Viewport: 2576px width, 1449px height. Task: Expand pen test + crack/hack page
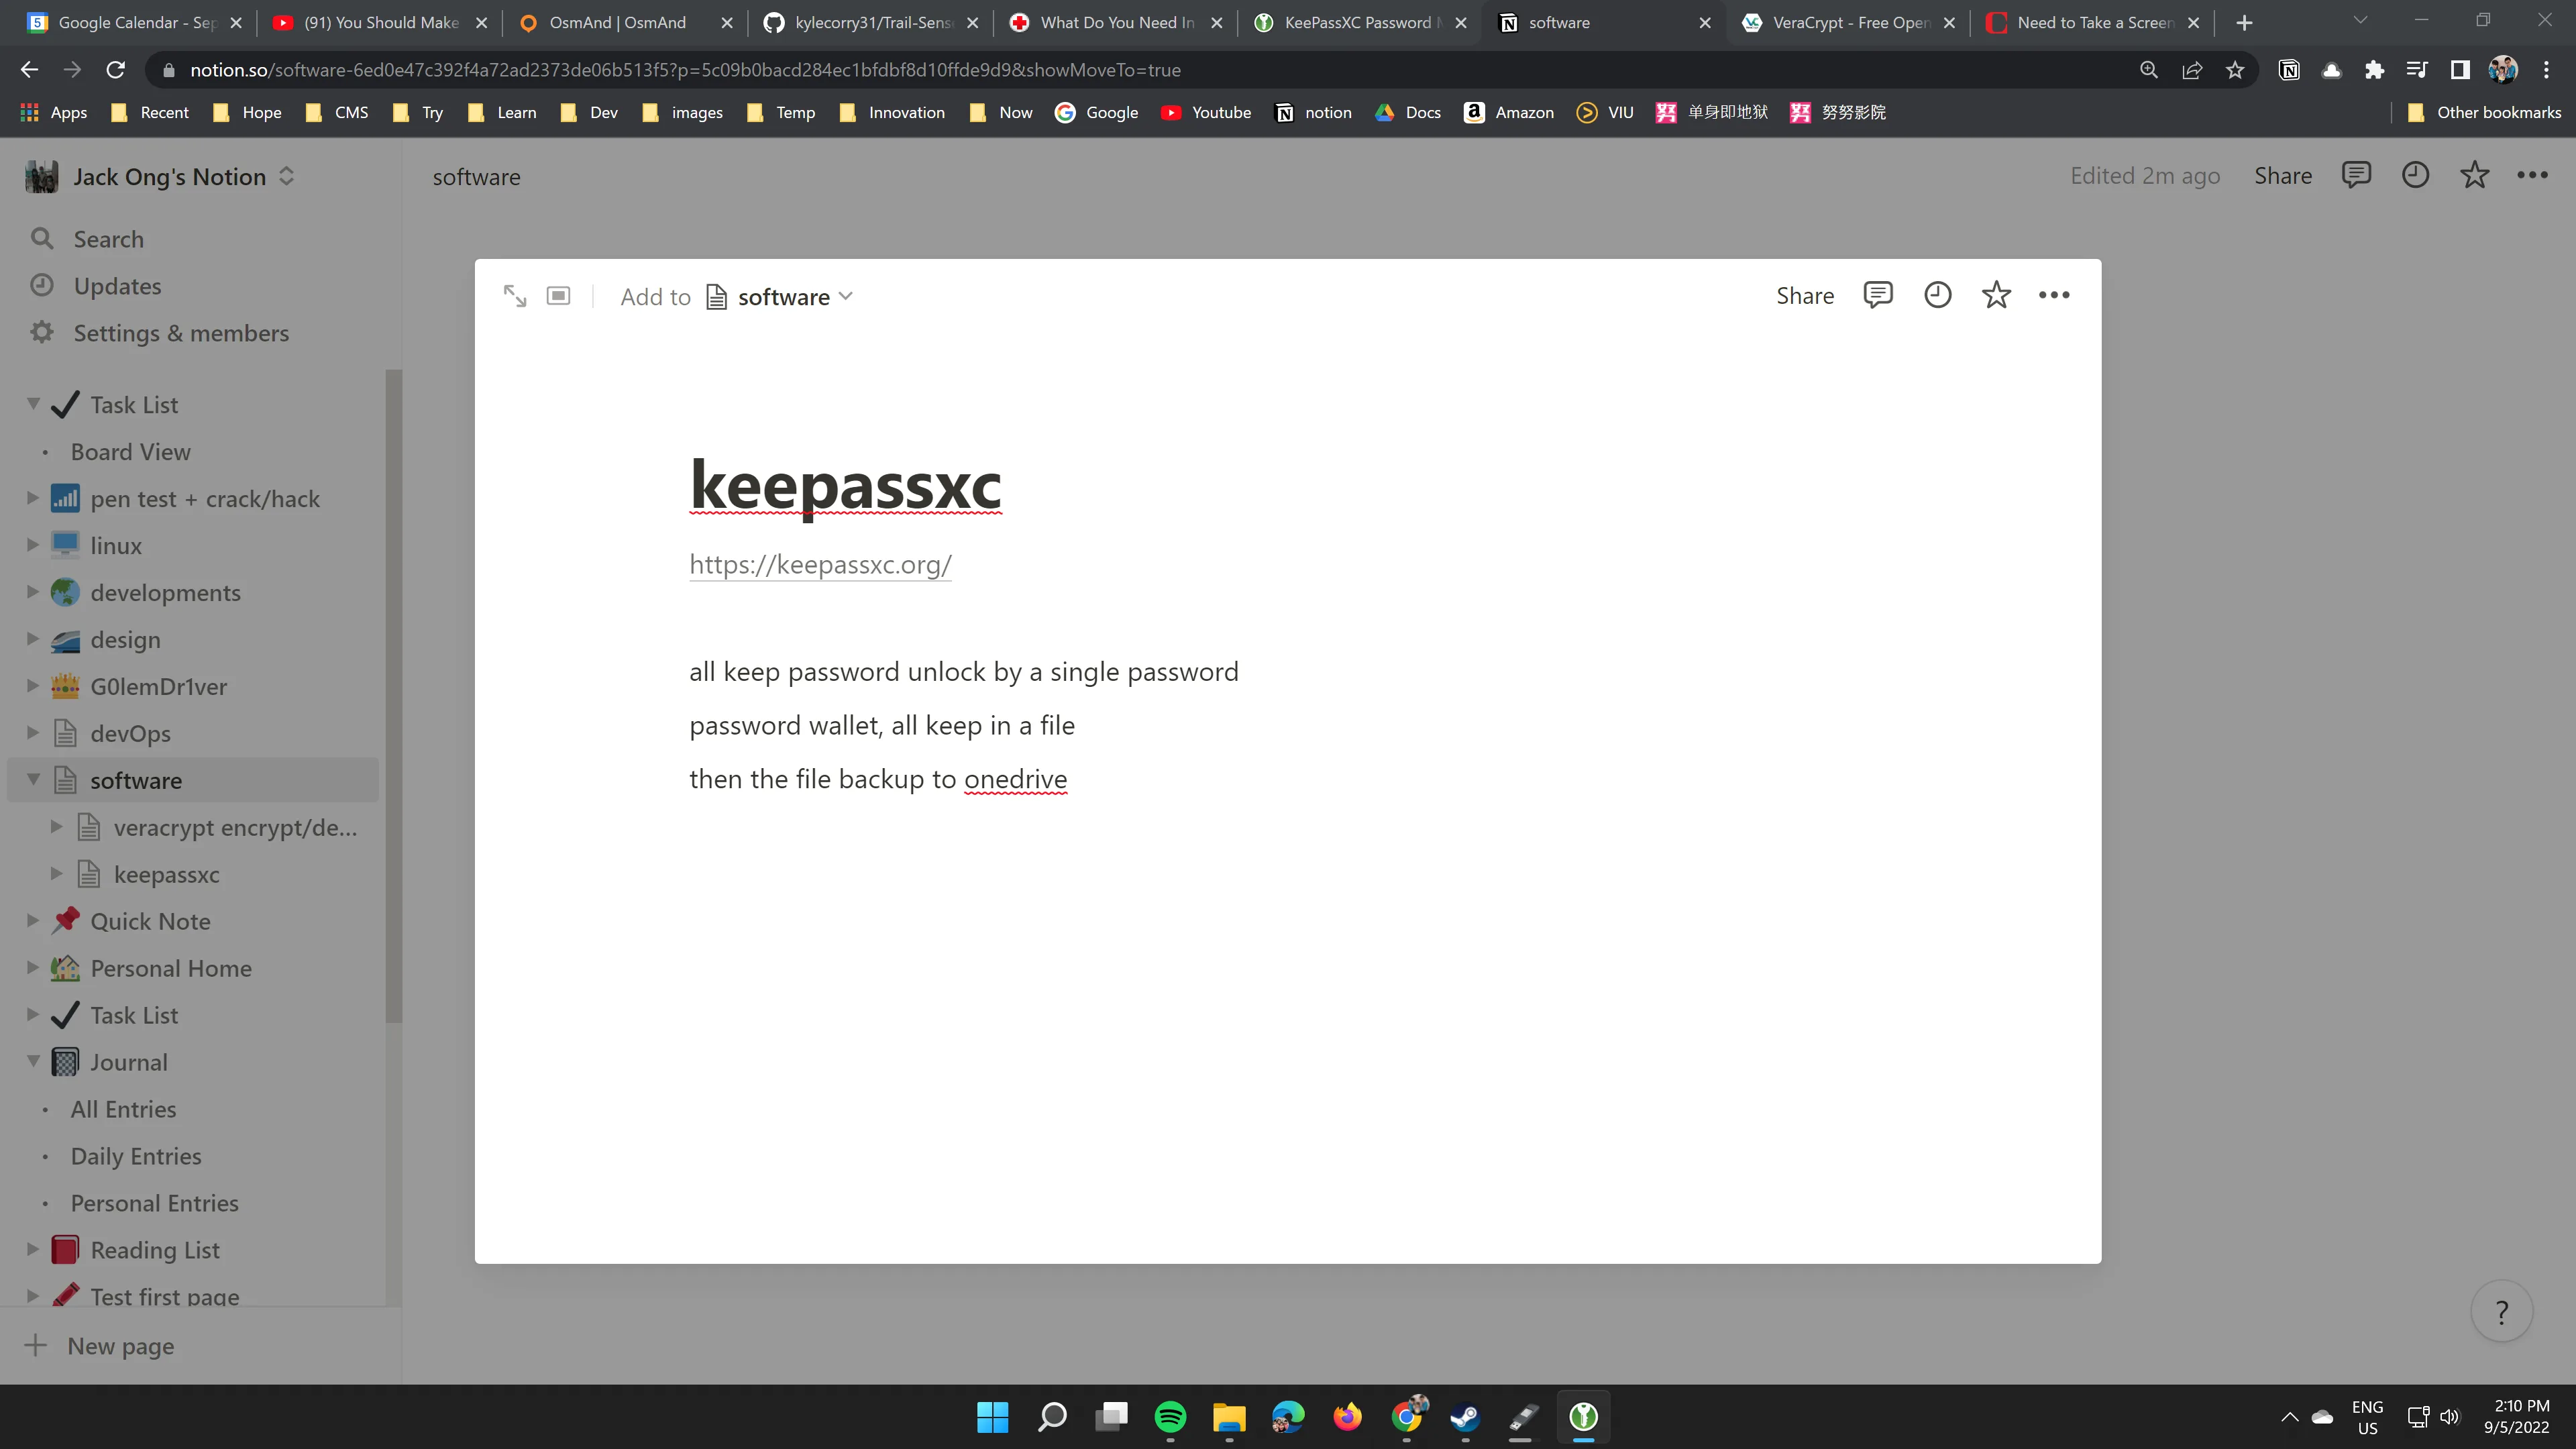[33, 498]
